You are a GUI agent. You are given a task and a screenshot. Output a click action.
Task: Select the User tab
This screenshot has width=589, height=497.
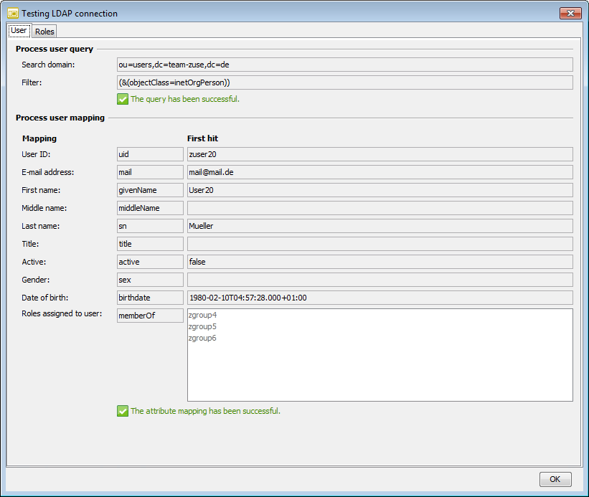click(19, 30)
